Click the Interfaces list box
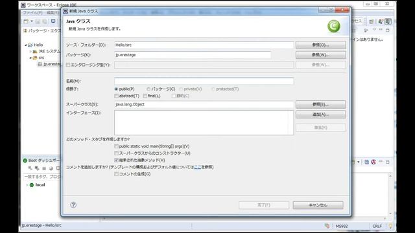 tap(204, 122)
